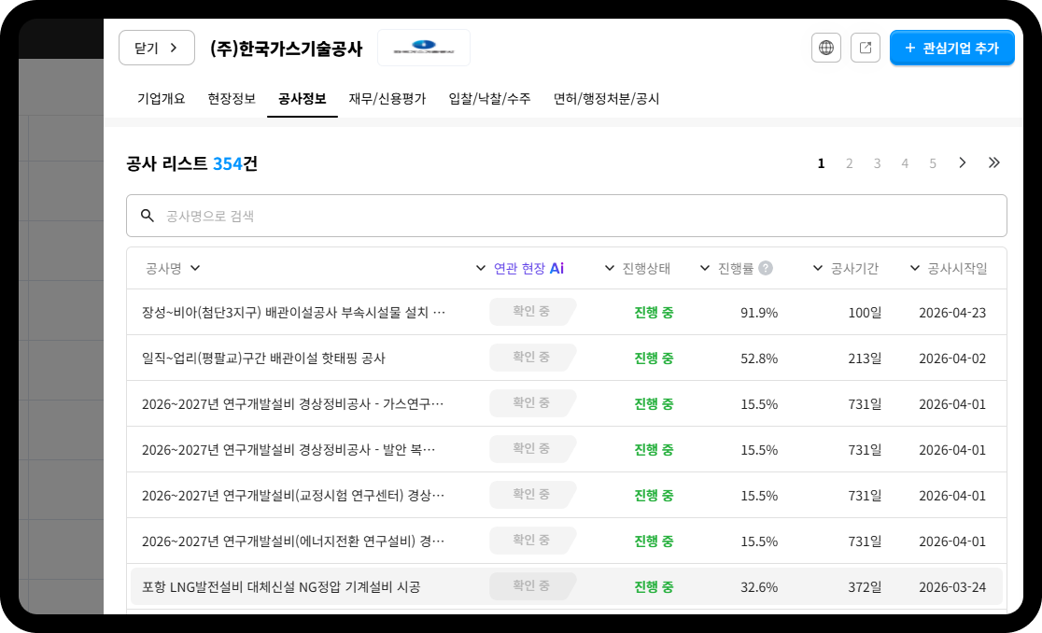The width and height of the screenshot is (1042, 633).
Task: Click the (주)한국가스기술공사 company title
Action: (287, 49)
